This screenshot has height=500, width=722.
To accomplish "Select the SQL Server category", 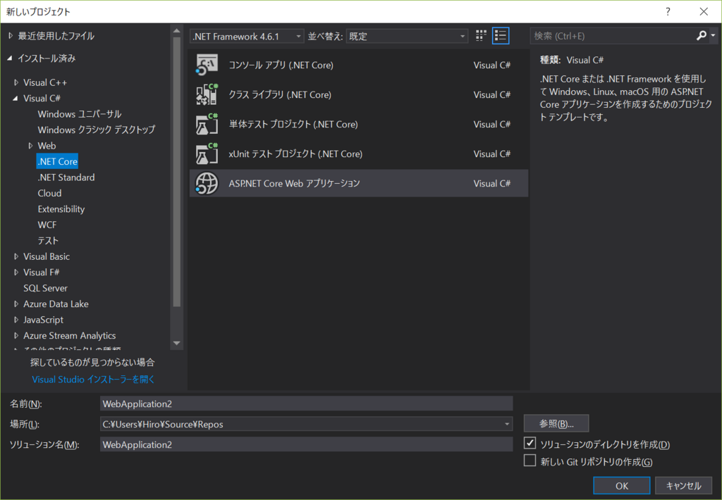I will [x=45, y=289].
